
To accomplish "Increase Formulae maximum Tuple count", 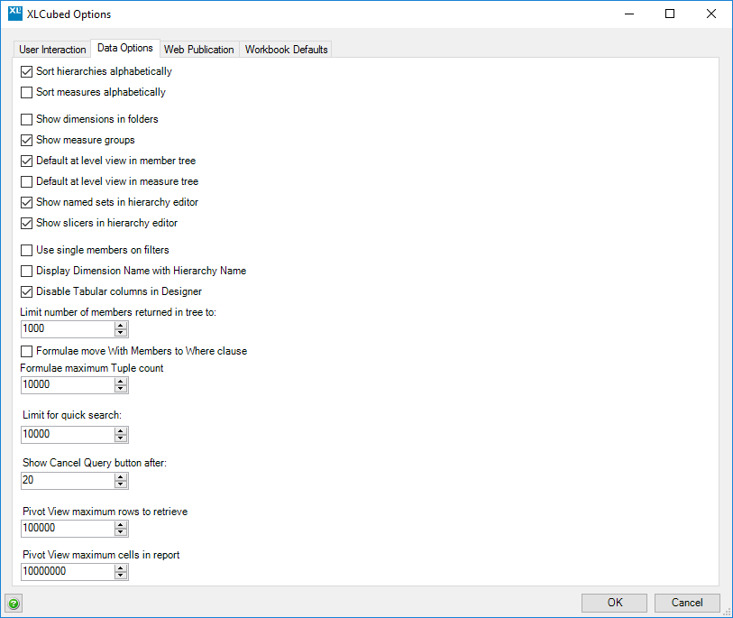I will click(121, 382).
